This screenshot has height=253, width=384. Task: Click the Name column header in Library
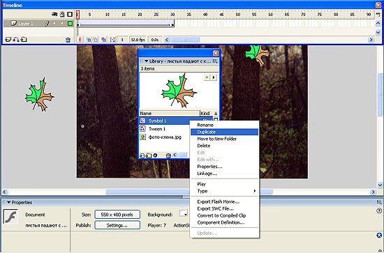point(170,114)
